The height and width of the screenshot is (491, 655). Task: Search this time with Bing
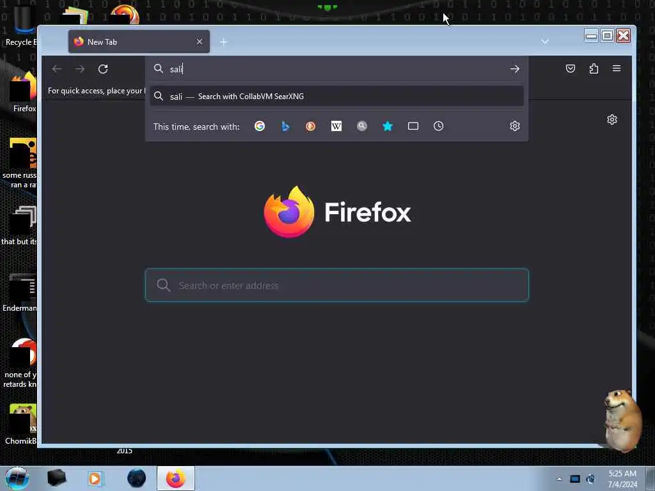tap(285, 126)
